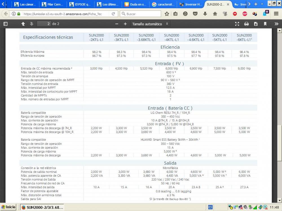Viewport: 282px width, 211px height.
Task: Click the 'SUN2000 -2KTL-L1' column header
Action: [x=96, y=37]
